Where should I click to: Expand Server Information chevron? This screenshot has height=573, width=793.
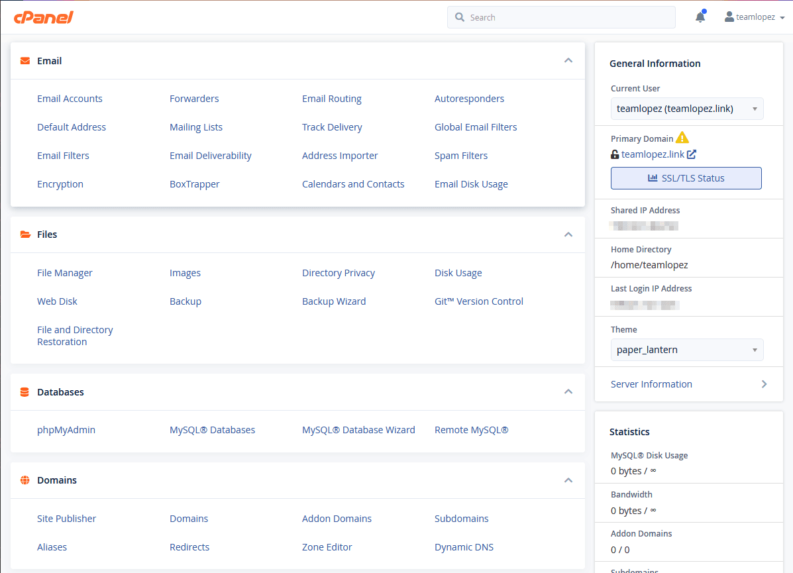[764, 384]
